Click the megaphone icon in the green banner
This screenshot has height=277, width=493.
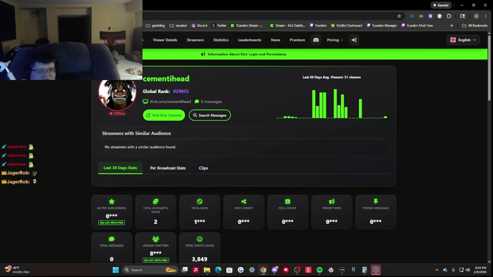203,54
